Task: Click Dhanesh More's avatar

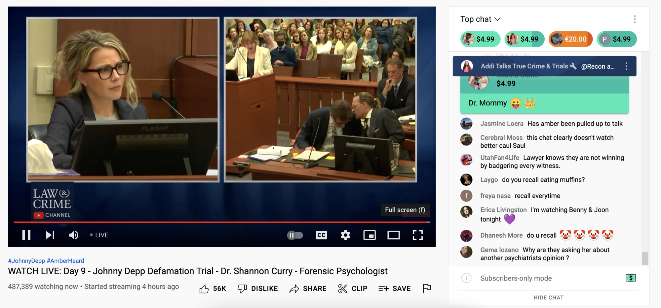Action: pos(466,236)
